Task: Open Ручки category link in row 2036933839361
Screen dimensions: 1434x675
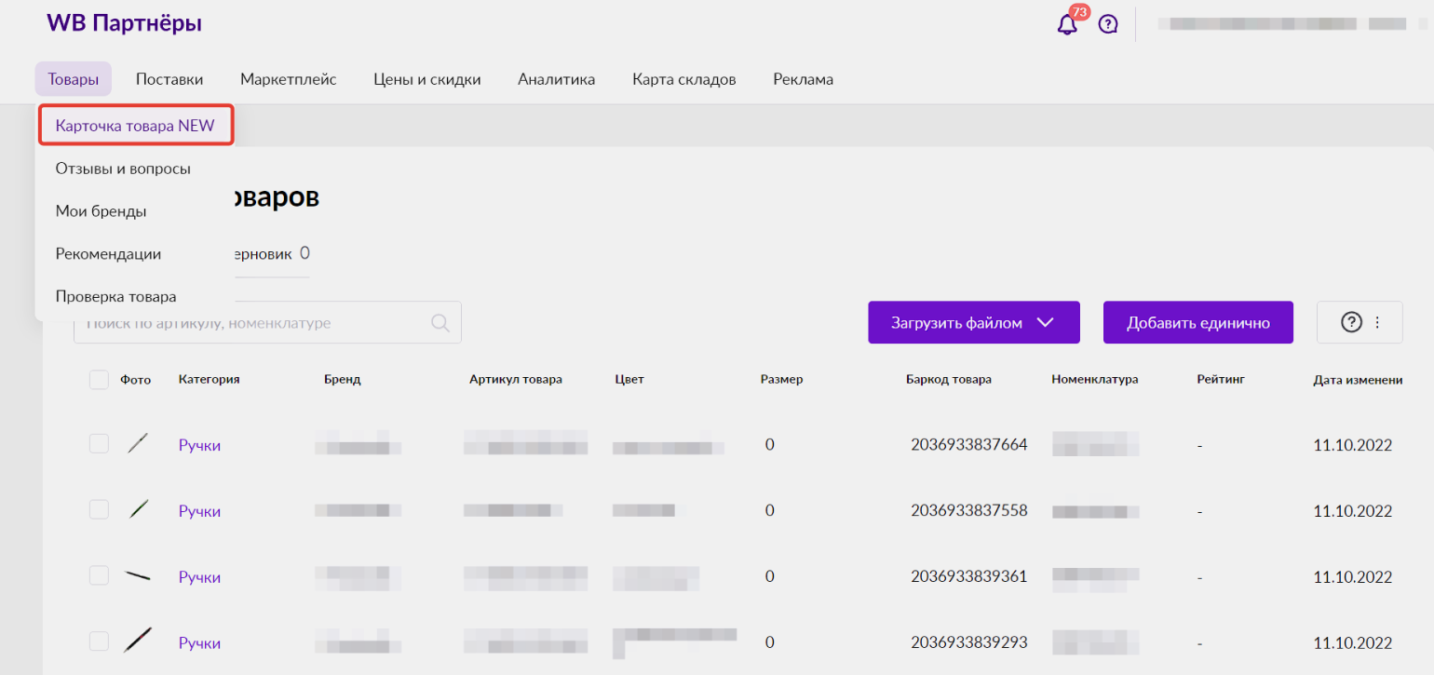Action: click(199, 577)
